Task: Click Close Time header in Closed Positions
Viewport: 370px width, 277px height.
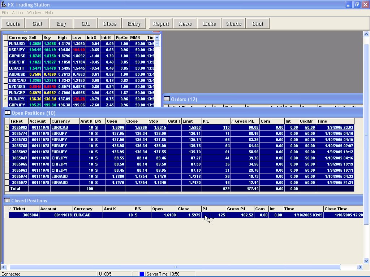Action: [343, 209]
